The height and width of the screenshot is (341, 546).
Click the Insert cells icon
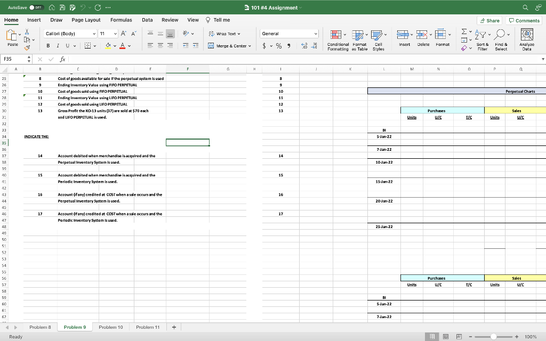(403, 35)
